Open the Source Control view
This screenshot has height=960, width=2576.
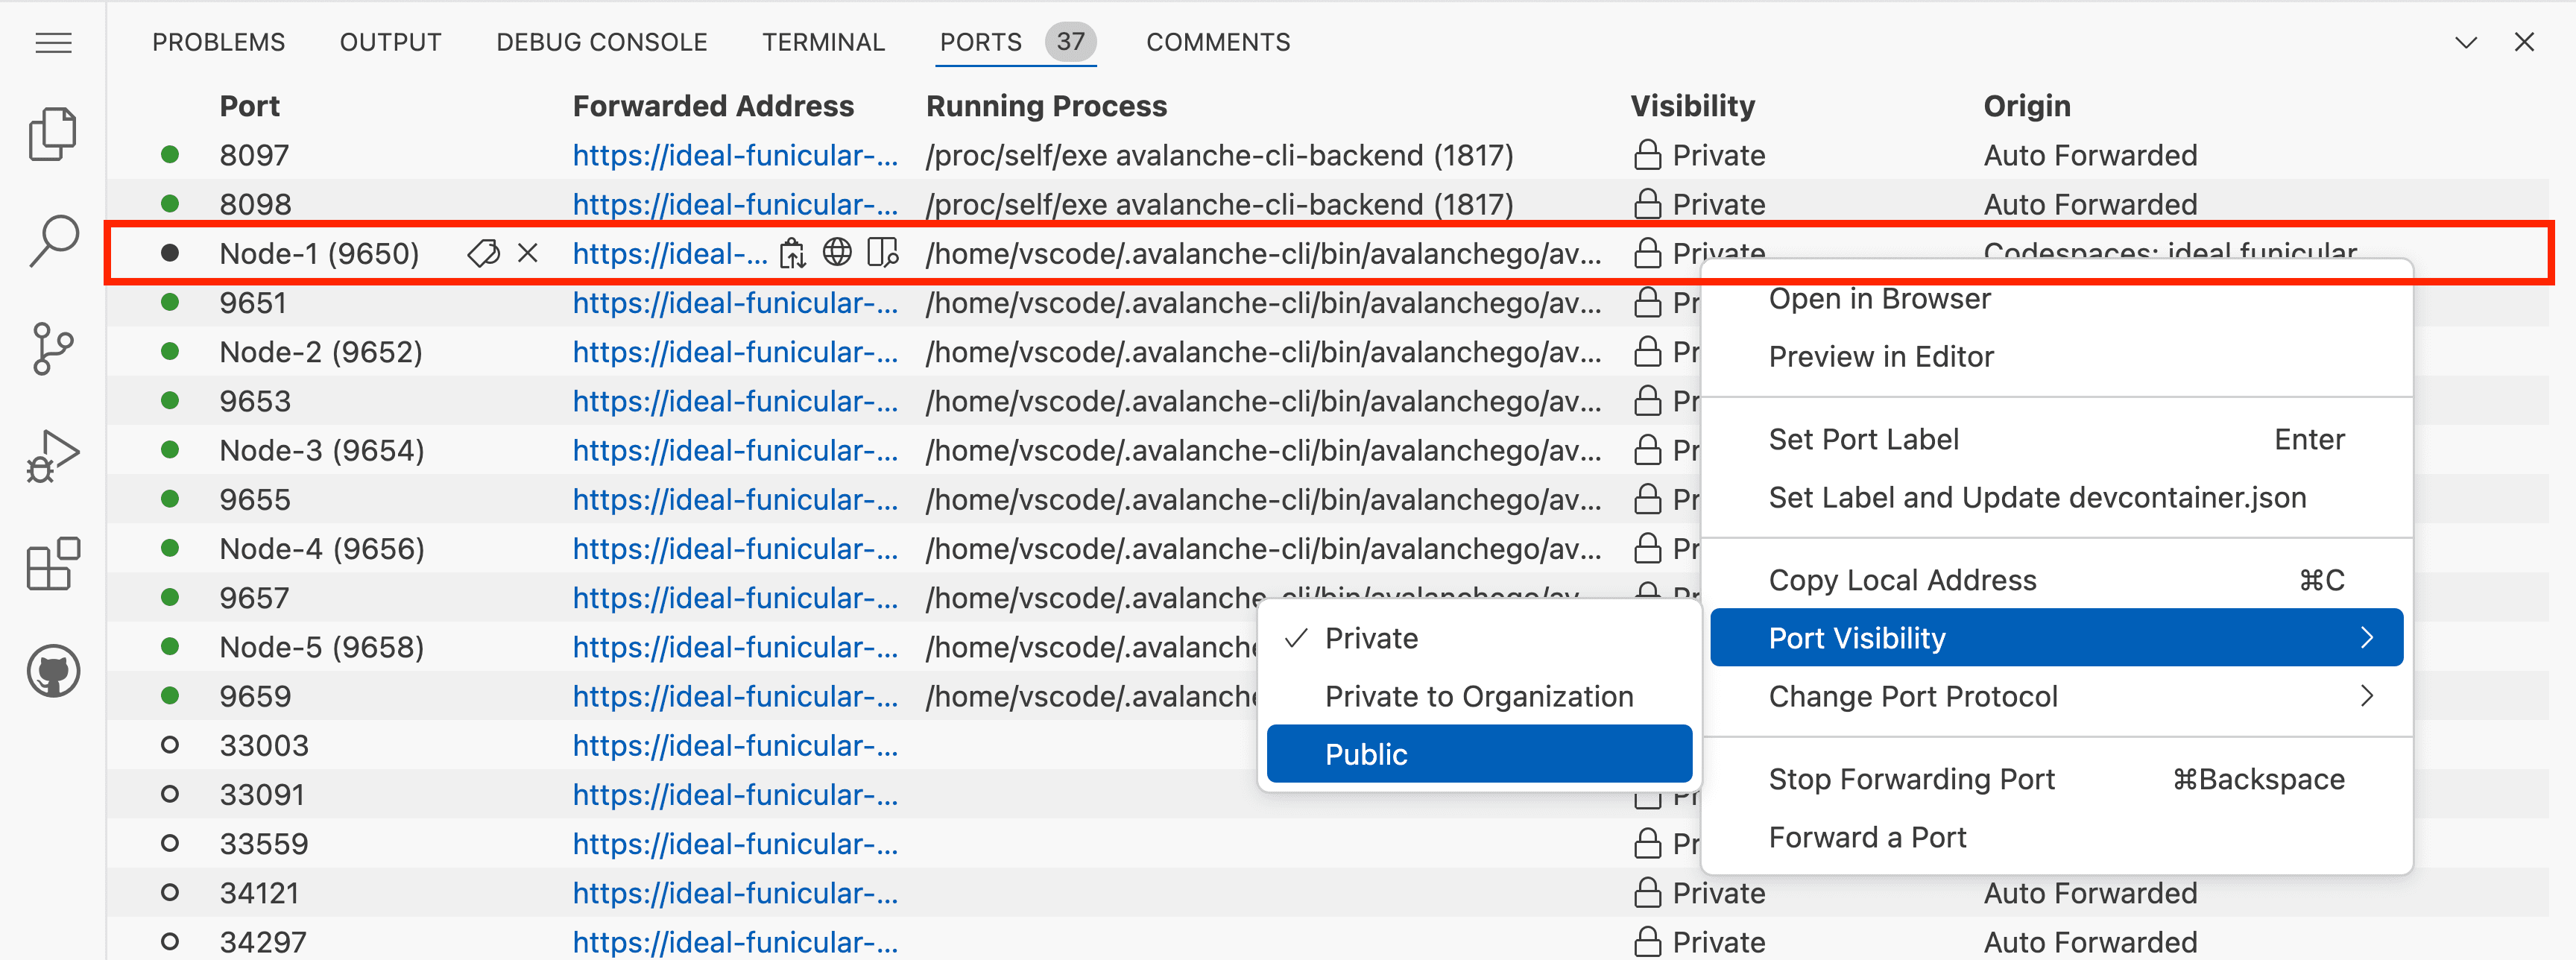(52, 348)
